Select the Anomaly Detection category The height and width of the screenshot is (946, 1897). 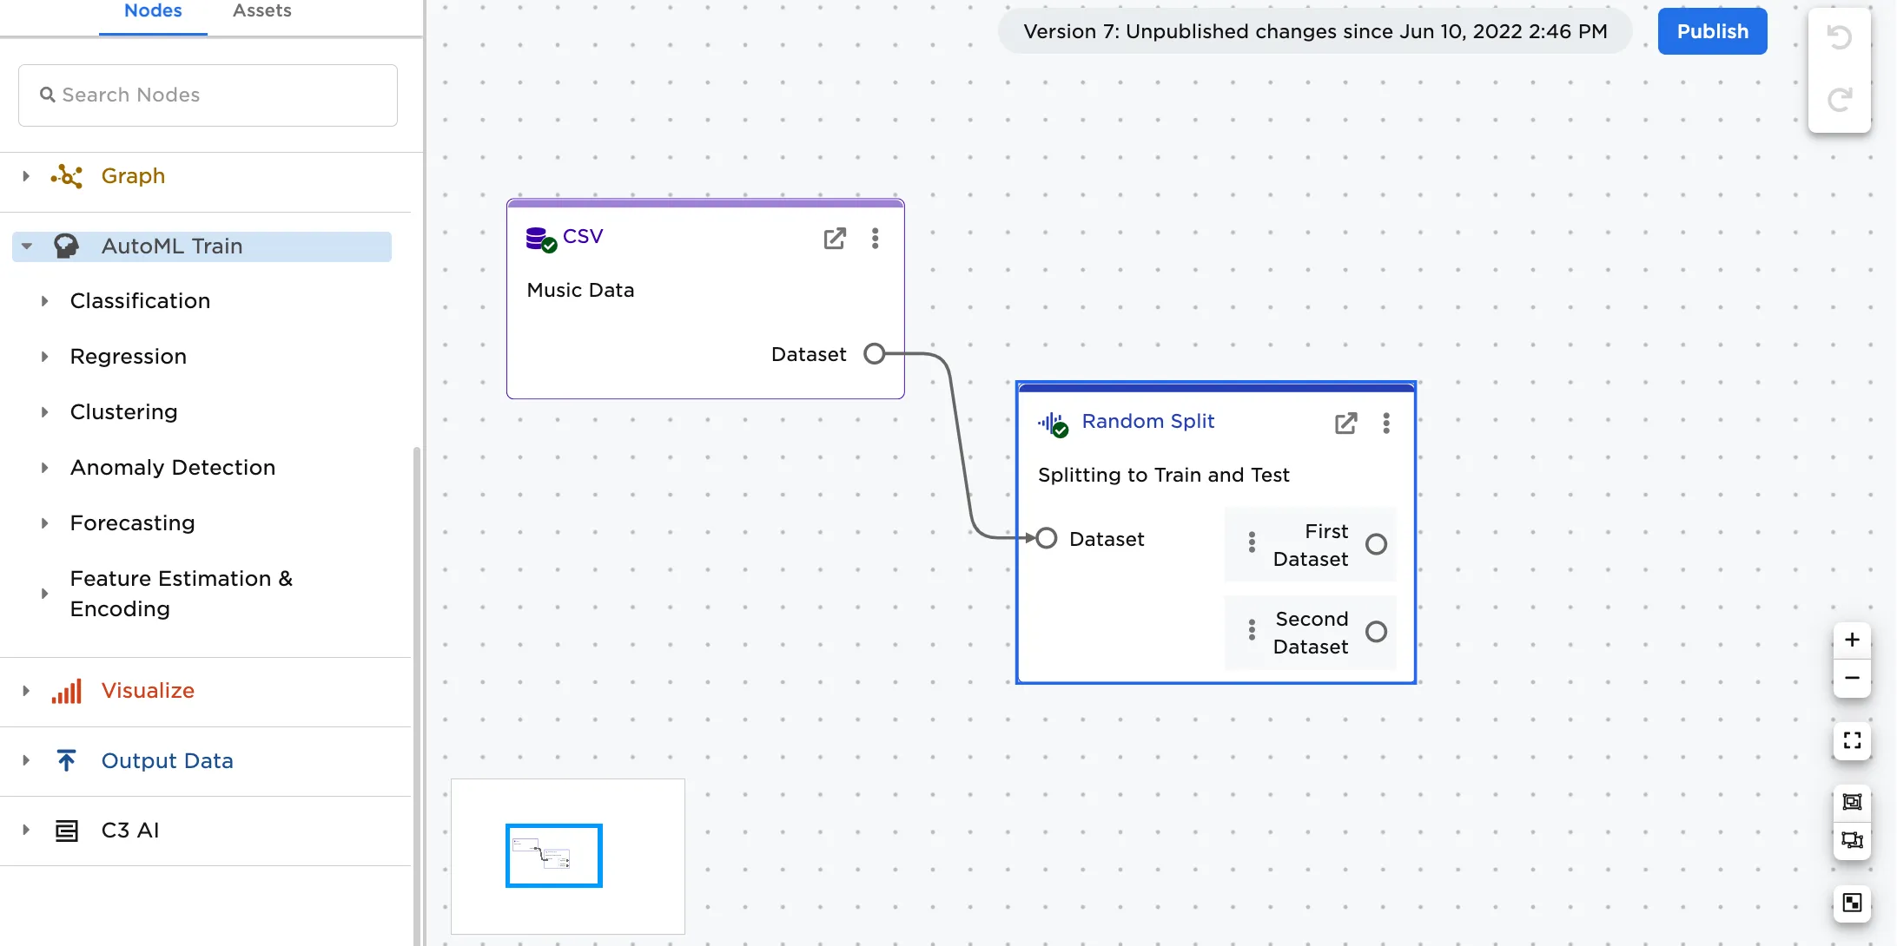coord(172,467)
